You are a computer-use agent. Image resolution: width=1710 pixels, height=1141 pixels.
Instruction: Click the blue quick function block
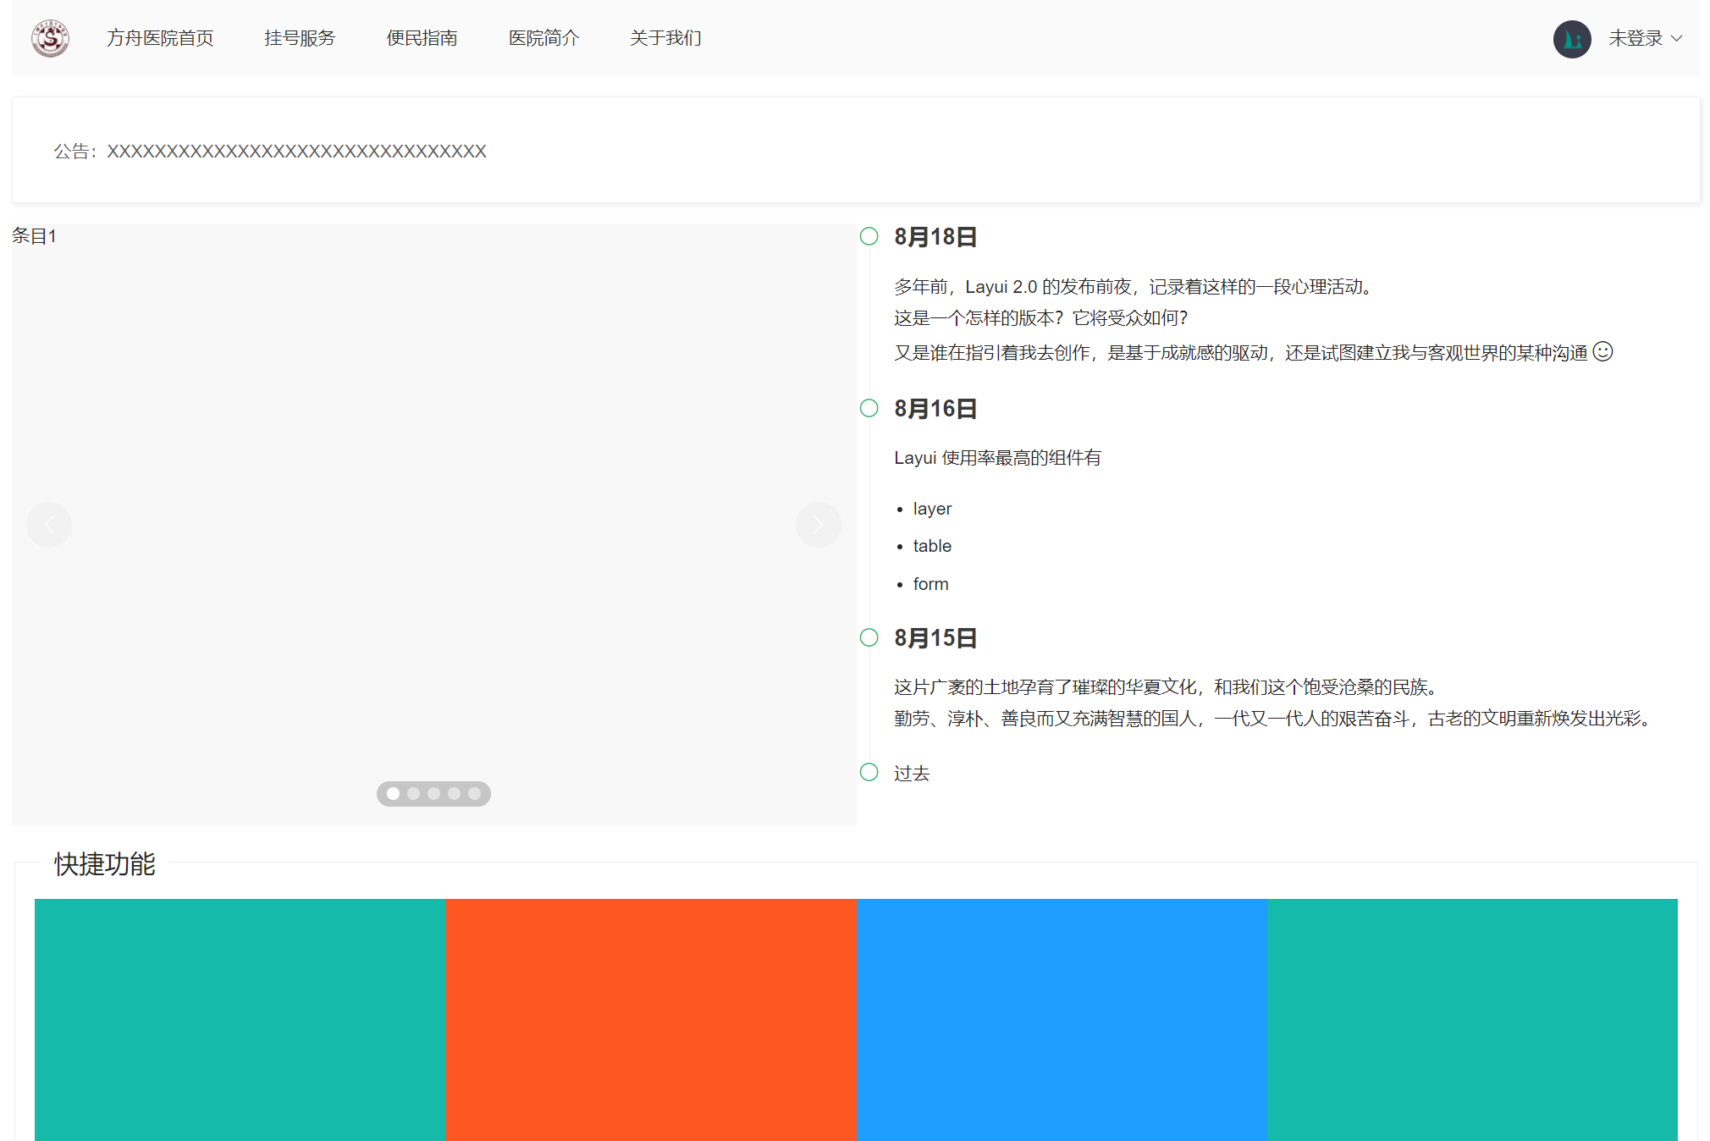pyautogui.click(x=1062, y=1019)
